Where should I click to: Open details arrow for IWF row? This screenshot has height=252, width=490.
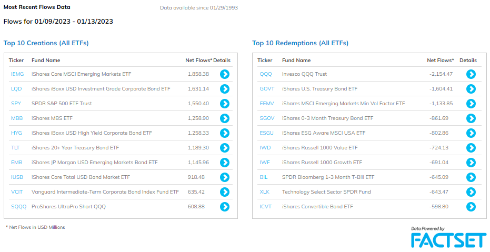[471, 163]
